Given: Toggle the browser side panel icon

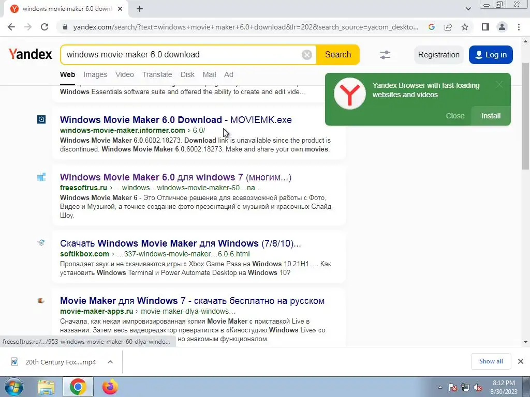Looking at the screenshot, I should (485, 27).
